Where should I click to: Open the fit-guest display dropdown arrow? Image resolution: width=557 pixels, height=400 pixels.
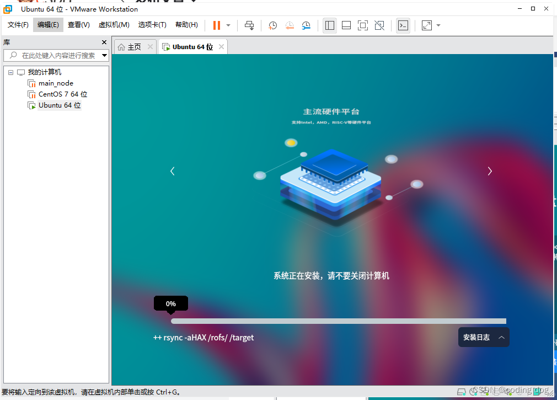pyautogui.click(x=438, y=25)
